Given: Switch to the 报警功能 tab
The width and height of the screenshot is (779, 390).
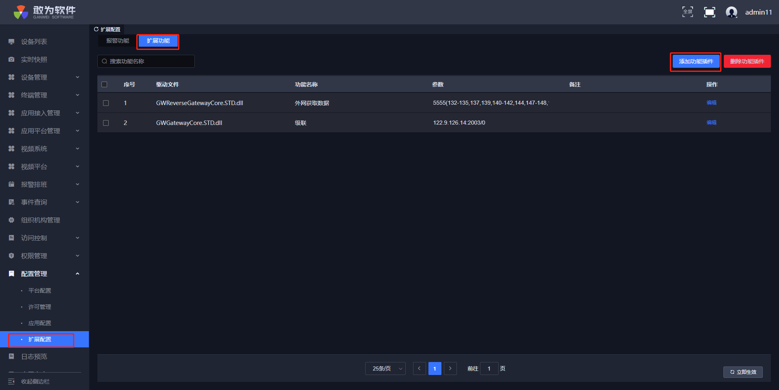Looking at the screenshot, I should pos(118,41).
